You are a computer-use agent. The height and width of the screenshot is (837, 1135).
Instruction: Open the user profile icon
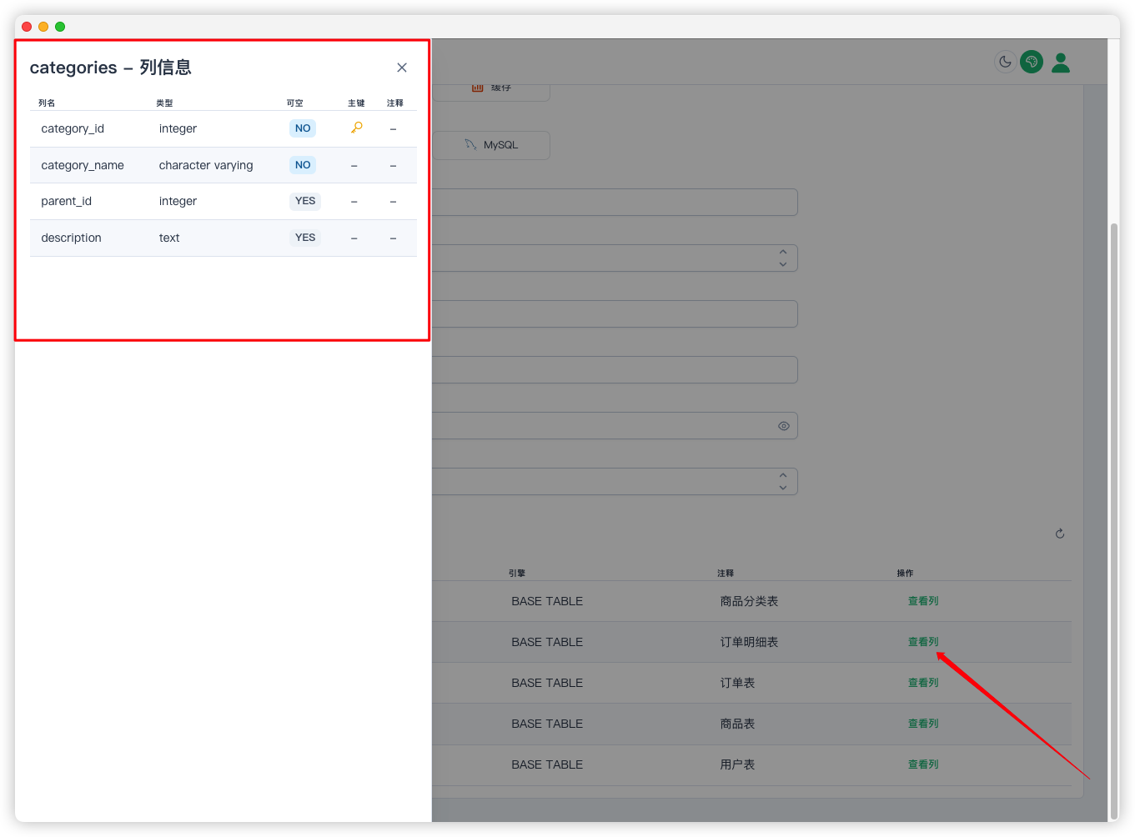(x=1061, y=63)
